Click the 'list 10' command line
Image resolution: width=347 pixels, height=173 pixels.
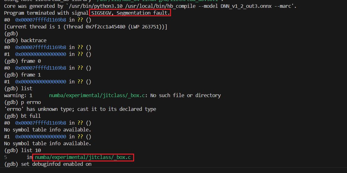tap(31, 150)
